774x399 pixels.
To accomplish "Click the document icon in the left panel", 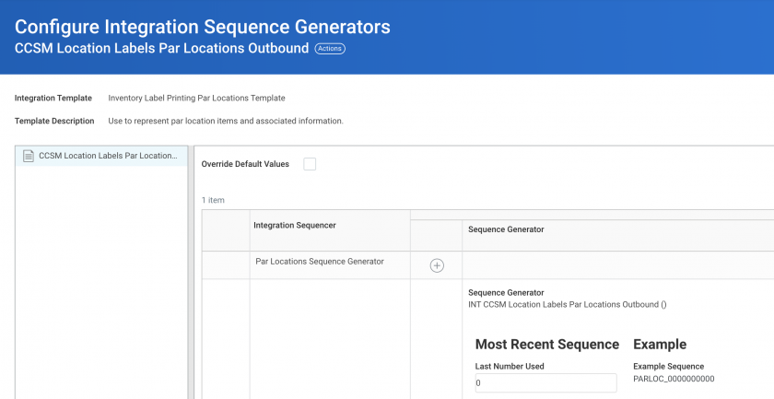I will (x=29, y=156).
